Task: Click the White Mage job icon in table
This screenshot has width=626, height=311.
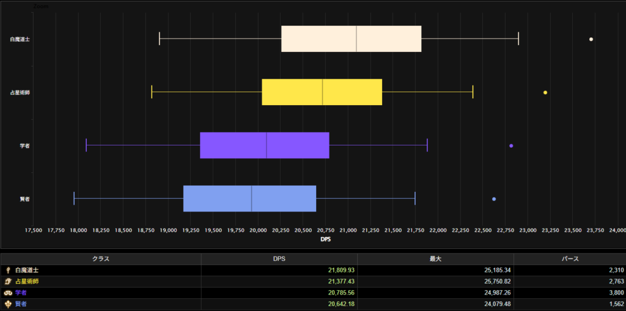Action: pyautogui.click(x=8, y=270)
